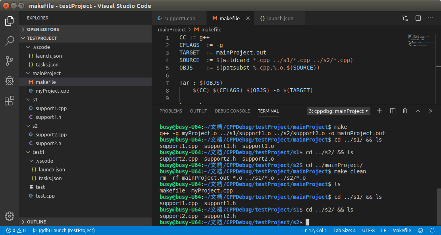This screenshot has width=441, height=235.
Task: Click the errors and warnings status indicator
Action: [x=16, y=231]
